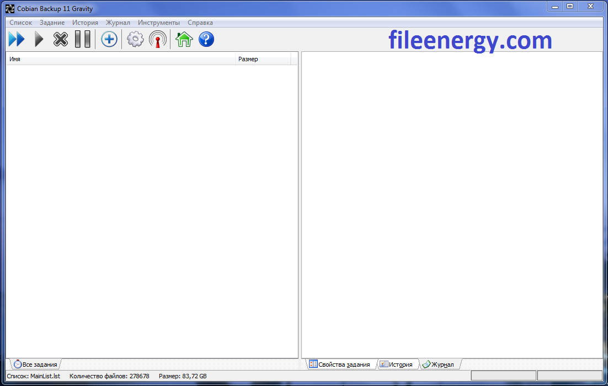The width and height of the screenshot is (608, 386).
Task: Close the Cobian Backup window
Action: (591, 7)
